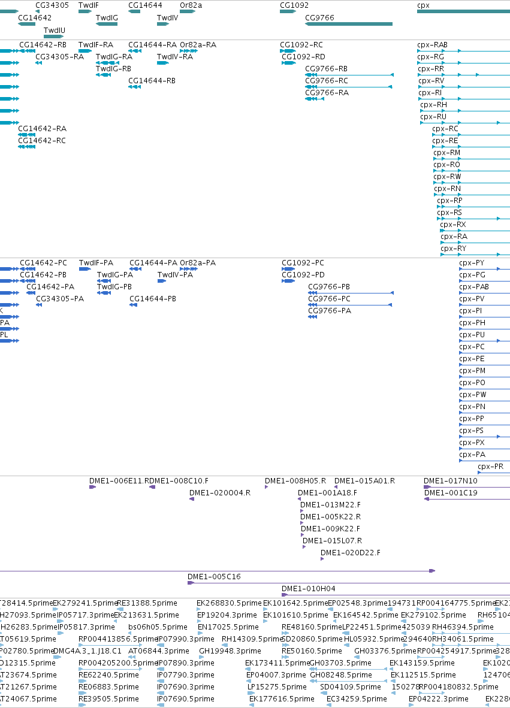Click the cpx gene bar glyph

point(463,11)
